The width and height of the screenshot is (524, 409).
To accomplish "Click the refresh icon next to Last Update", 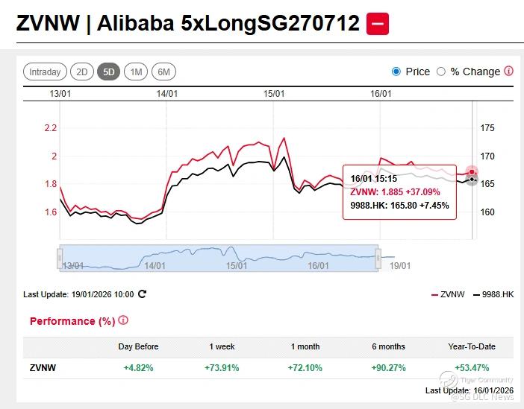I will click(143, 294).
